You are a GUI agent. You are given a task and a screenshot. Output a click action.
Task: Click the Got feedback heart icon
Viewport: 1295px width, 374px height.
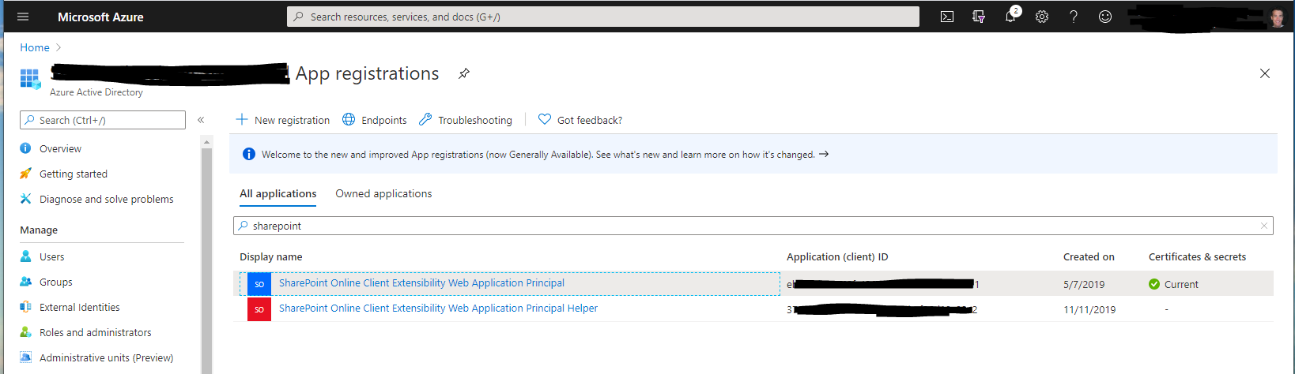click(545, 119)
